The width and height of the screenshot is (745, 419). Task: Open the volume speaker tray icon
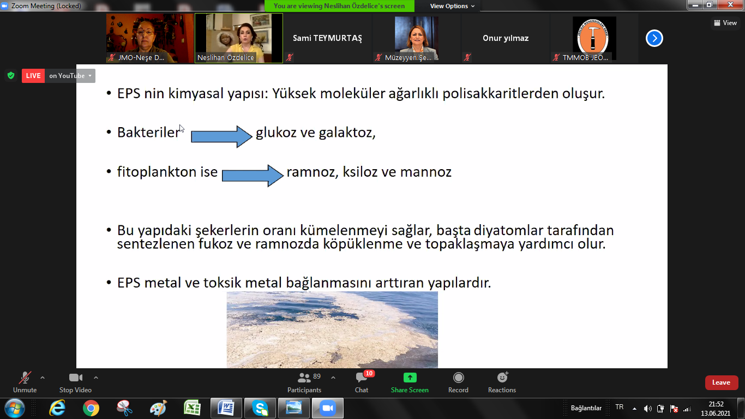click(x=648, y=408)
